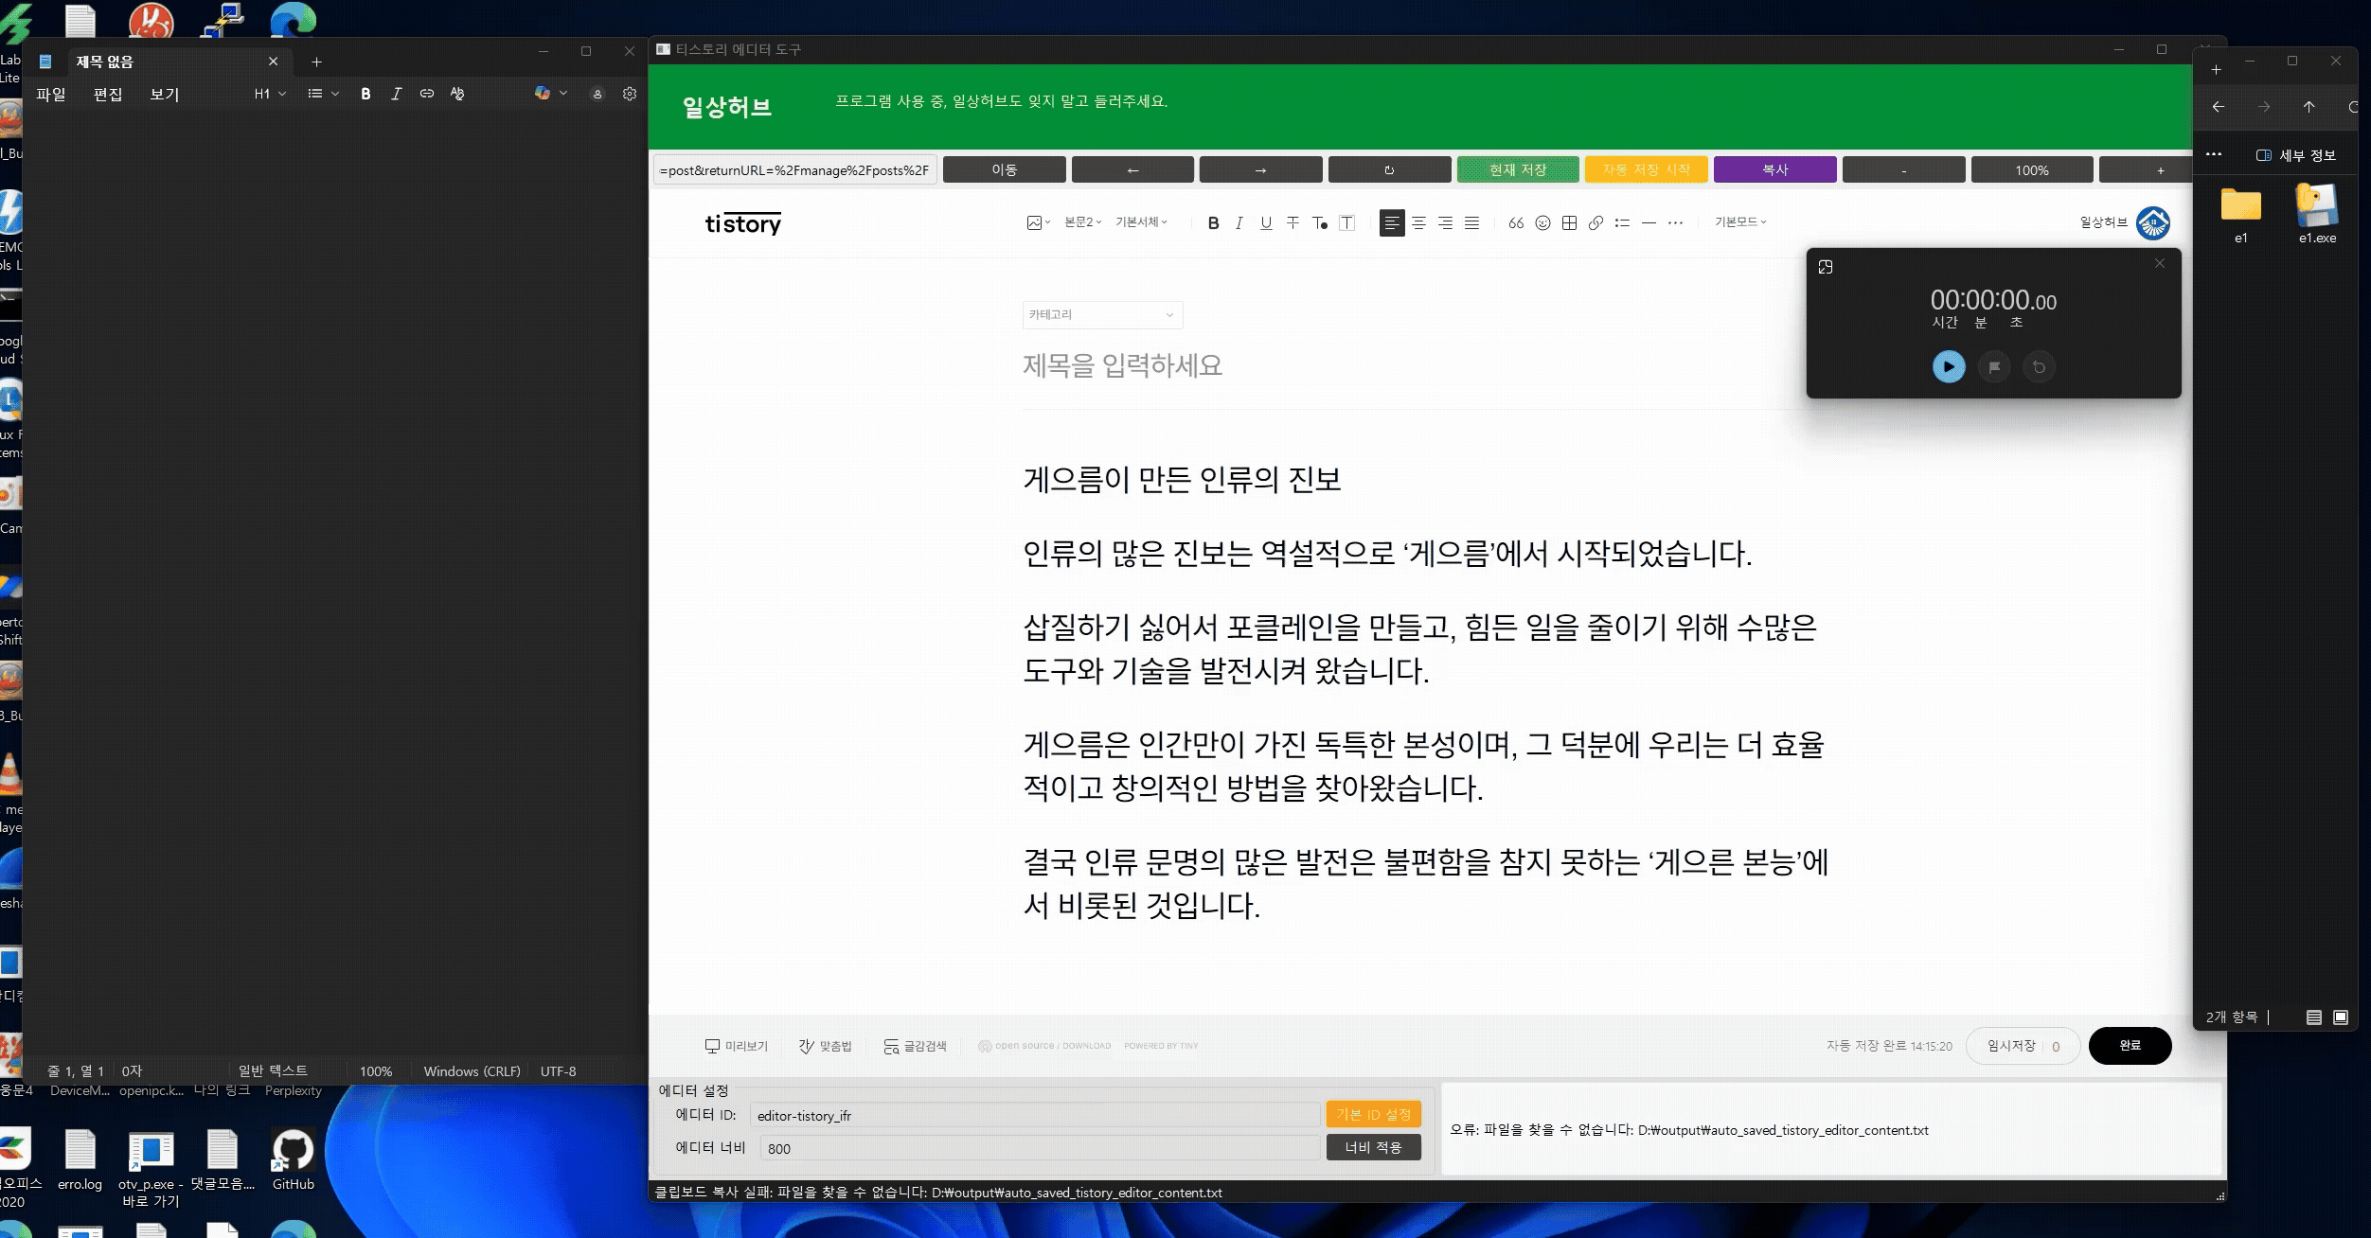Toggle bold formatting in the Tistory toolbar
This screenshot has height=1238, width=2371.
[x=1213, y=223]
